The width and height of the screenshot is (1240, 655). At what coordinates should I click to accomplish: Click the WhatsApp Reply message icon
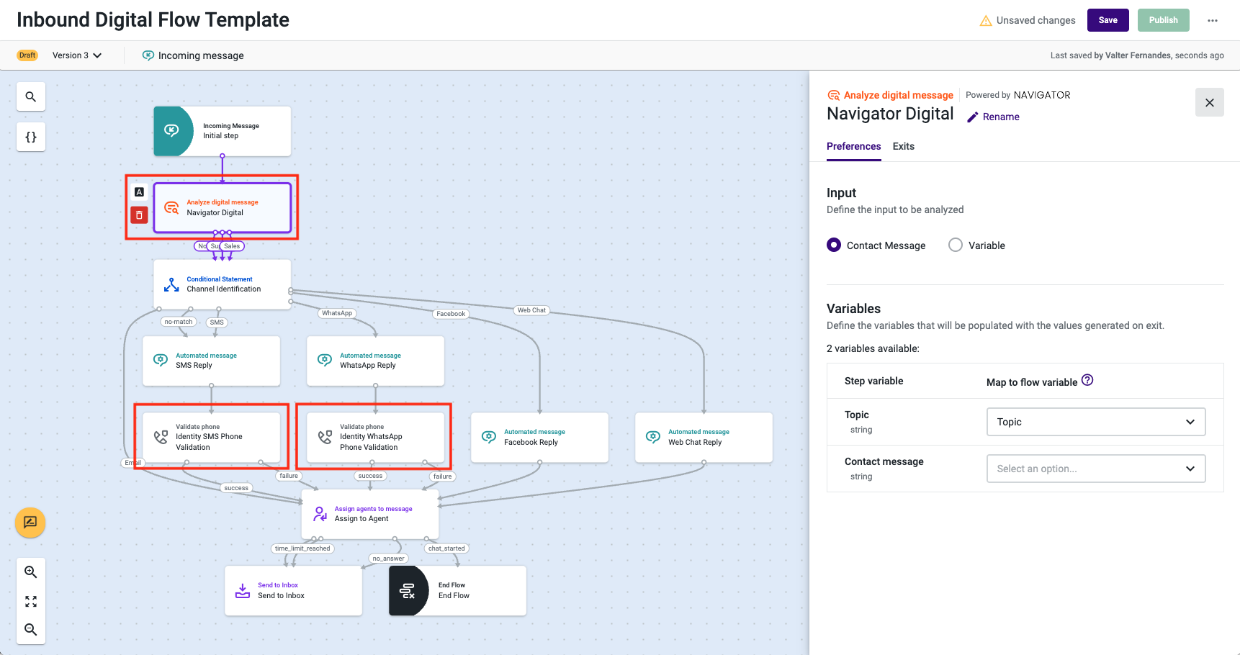(325, 360)
